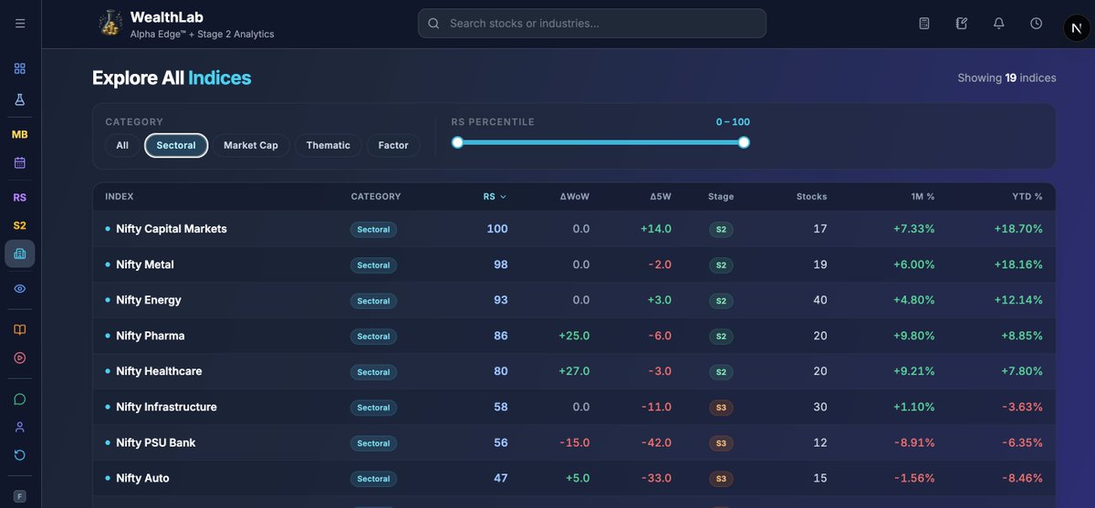Sort by the 1M % column header
The image size is (1095, 508).
[924, 196]
